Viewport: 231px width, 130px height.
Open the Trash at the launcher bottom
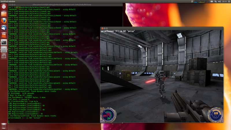point(4,126)
